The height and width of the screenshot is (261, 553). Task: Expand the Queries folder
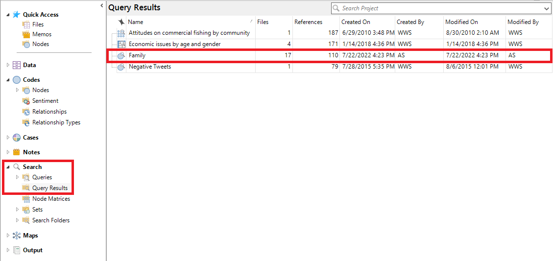[18, 177]
